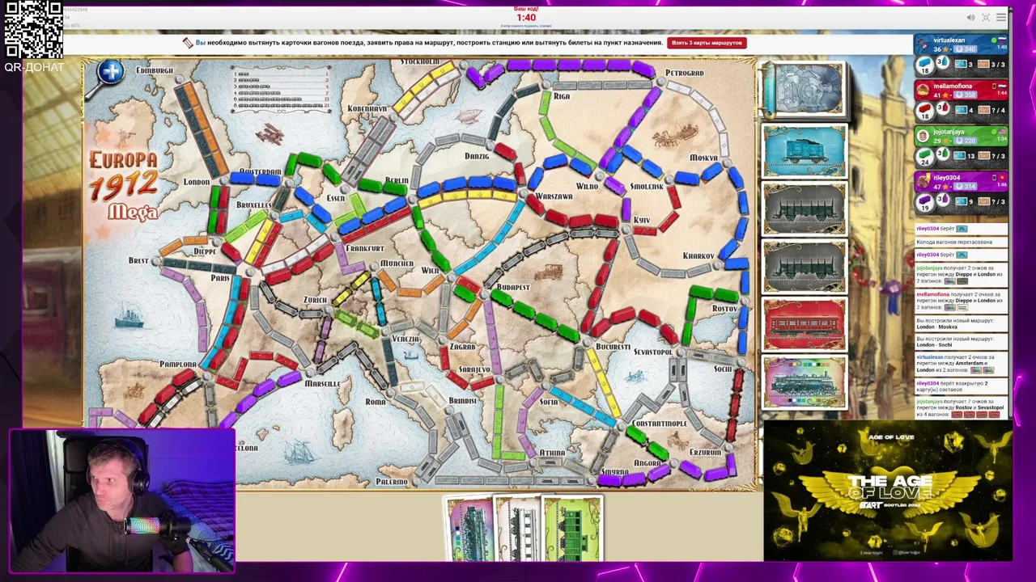The height and width of the screenshot is (582, 1036).
Task: Open the virtualexan player avatar
Action: click(x=923, y=44)
